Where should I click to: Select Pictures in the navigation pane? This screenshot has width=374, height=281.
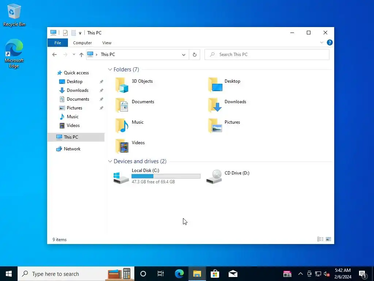[70, 108]
